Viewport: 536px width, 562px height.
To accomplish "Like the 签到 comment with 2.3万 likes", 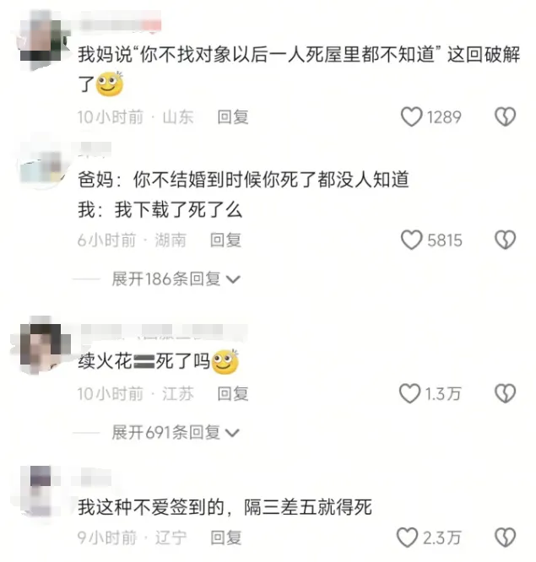I will [408, 538].
